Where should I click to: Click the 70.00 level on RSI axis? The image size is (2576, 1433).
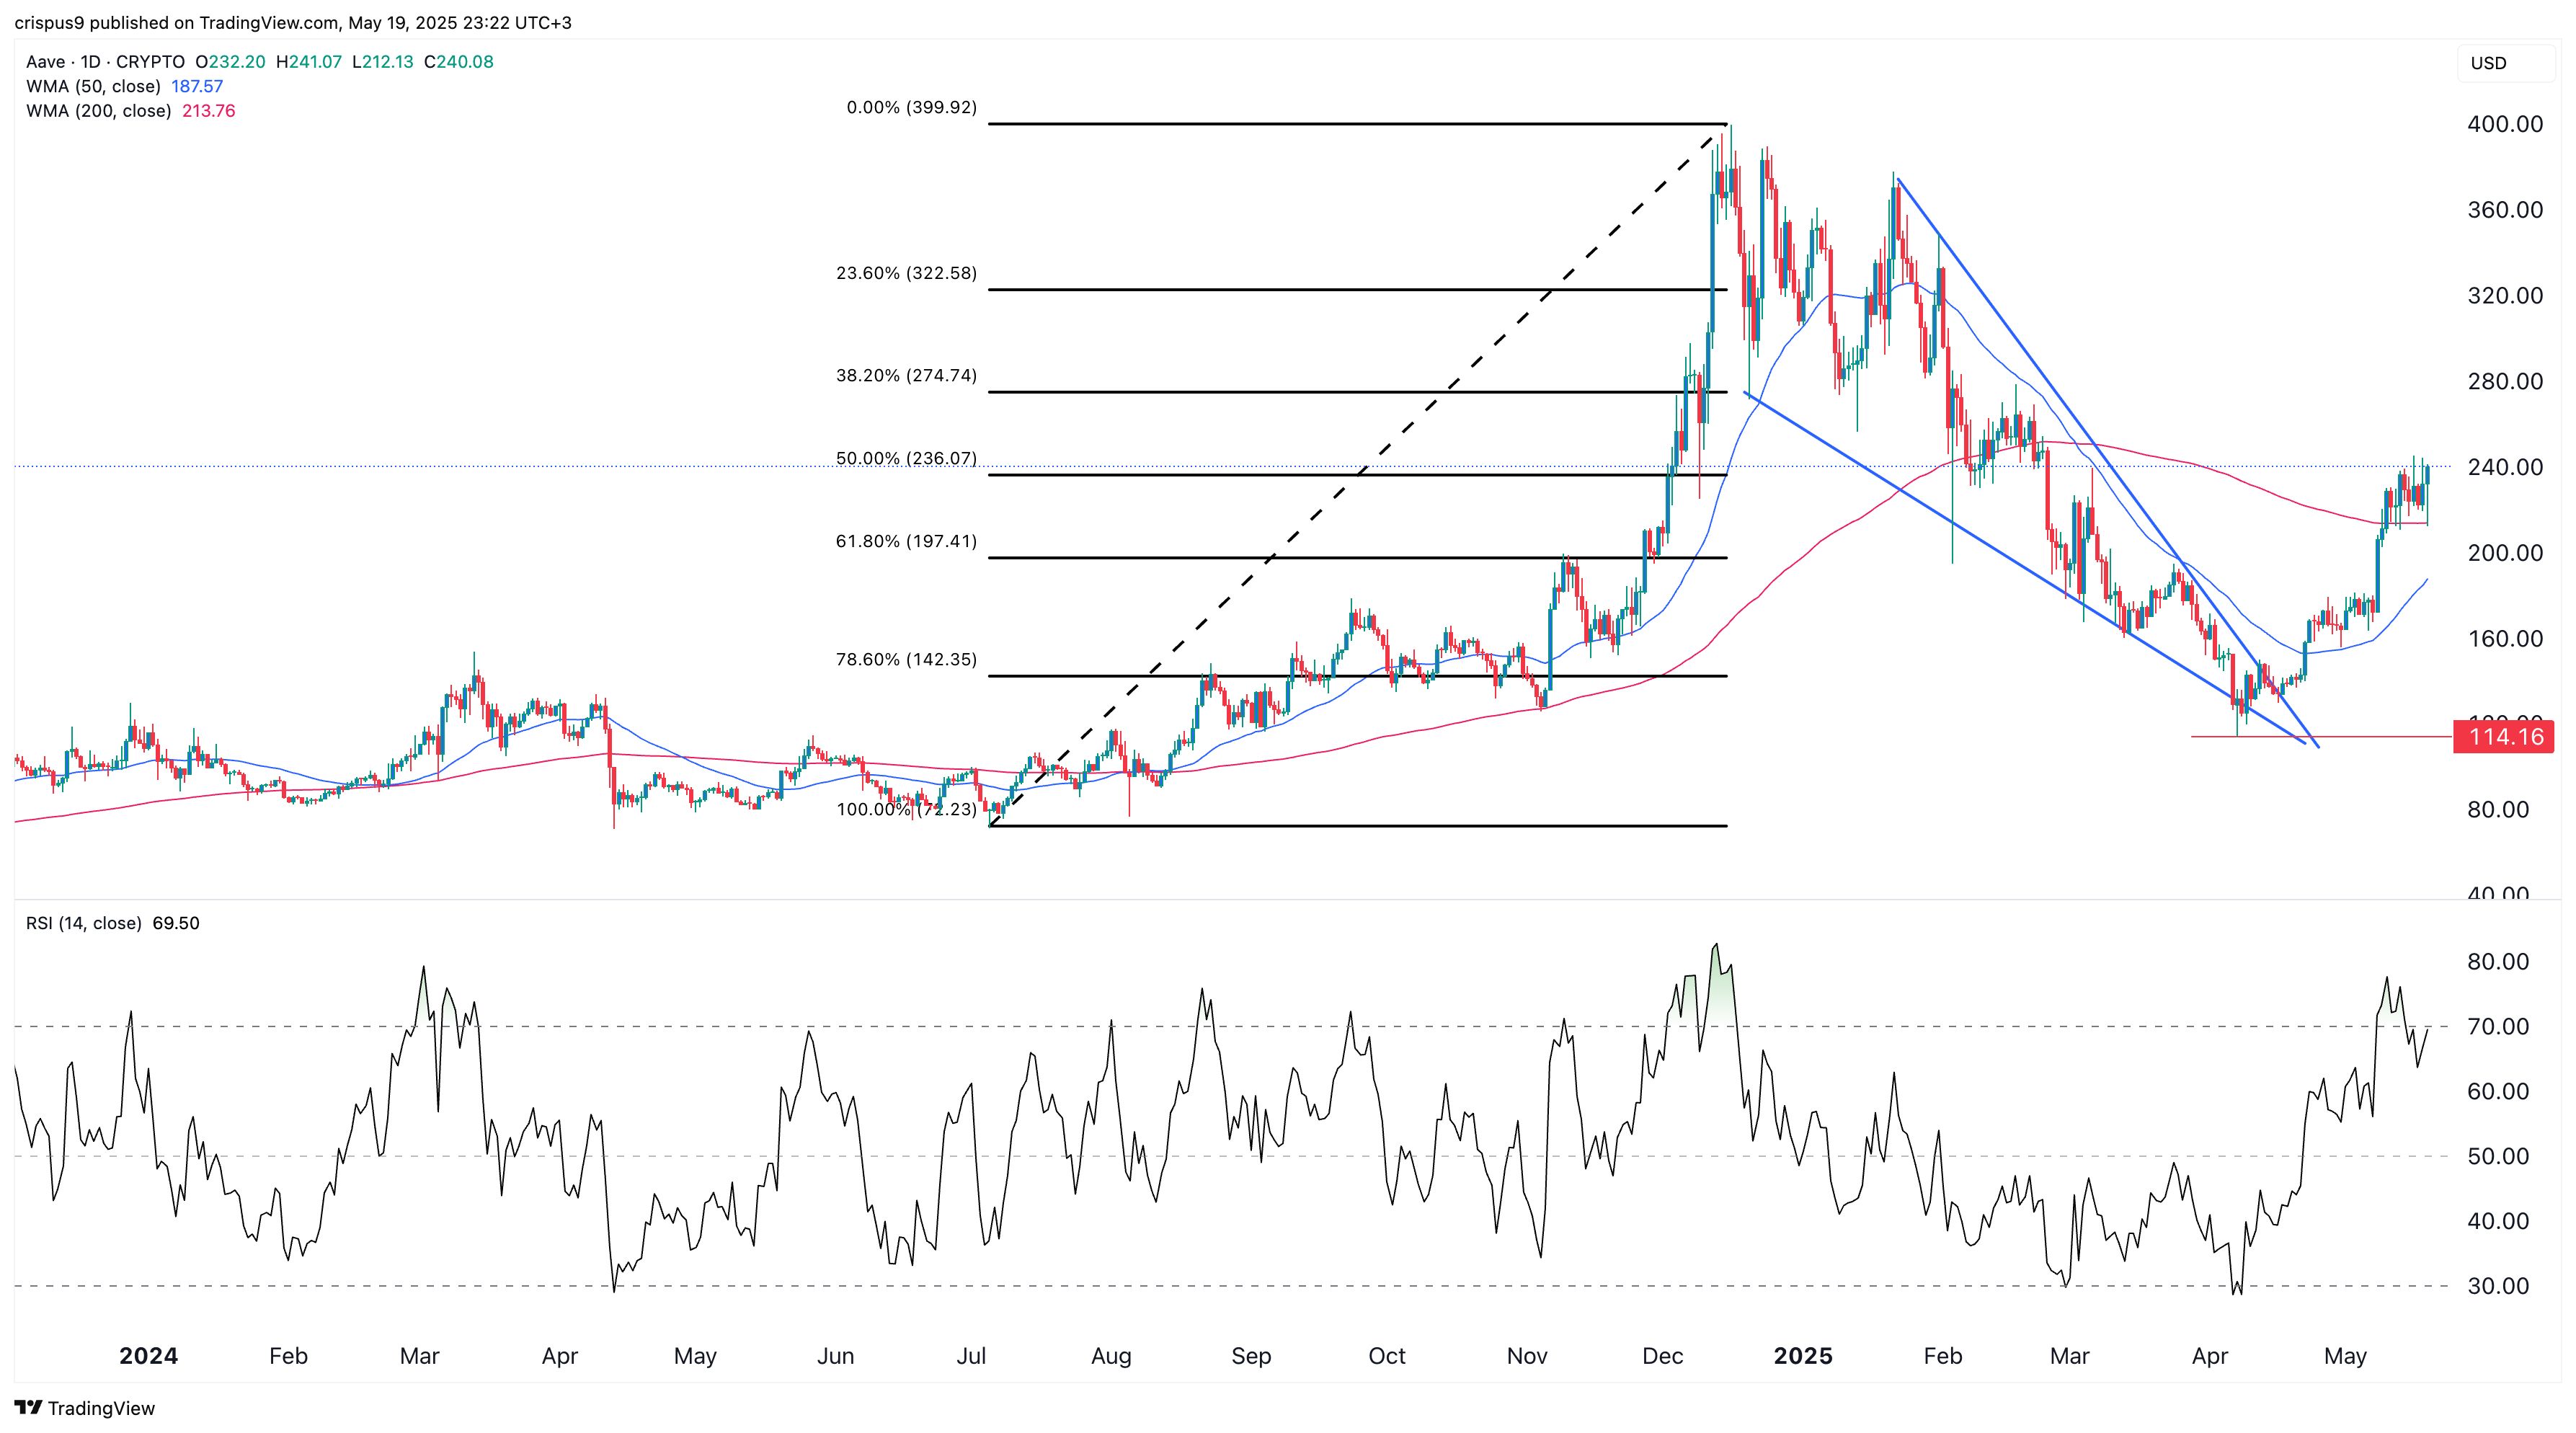pos(2498,1027)
